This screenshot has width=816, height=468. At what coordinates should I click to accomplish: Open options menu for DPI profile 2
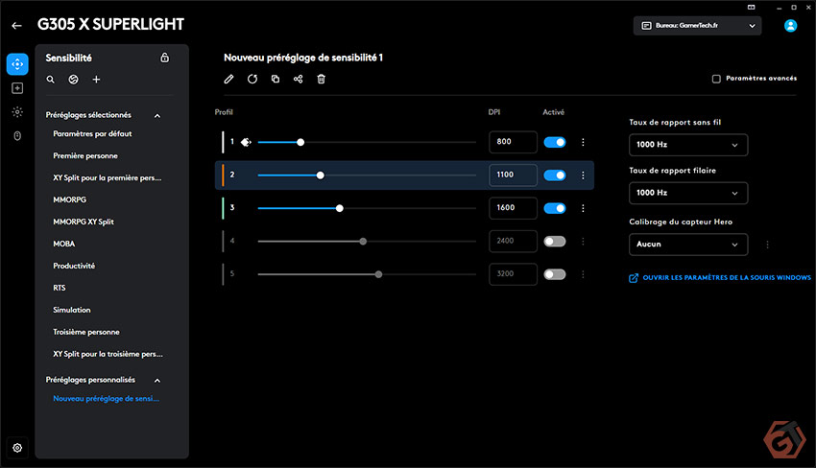pyautogui.click(x=583, y=175)
